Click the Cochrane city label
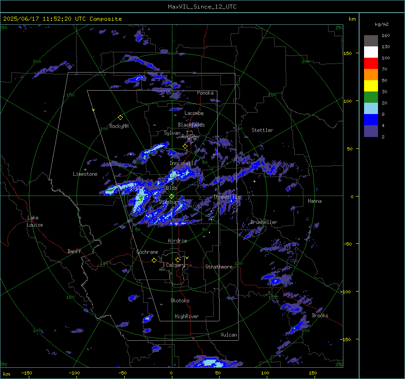Viewport: 405px width, 379px height. tap(147, 252)
